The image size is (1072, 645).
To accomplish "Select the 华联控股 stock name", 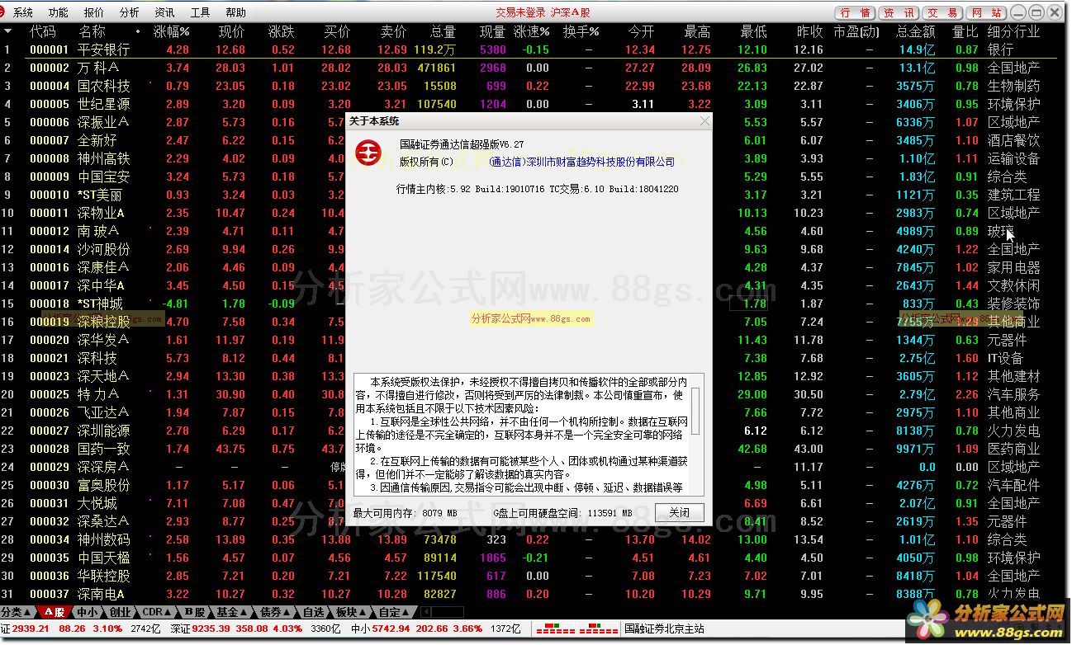I will (x=104, y=576).
